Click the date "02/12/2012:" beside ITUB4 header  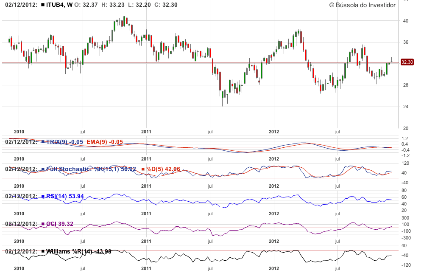(21, 5)
